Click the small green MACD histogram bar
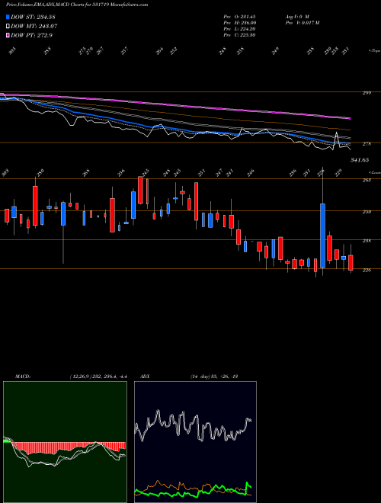381x503 pixels. [7, 441]
